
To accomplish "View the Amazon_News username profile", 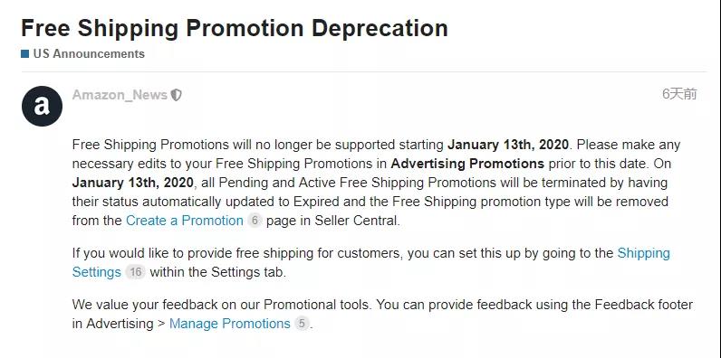I will click(x=120, y=95).
